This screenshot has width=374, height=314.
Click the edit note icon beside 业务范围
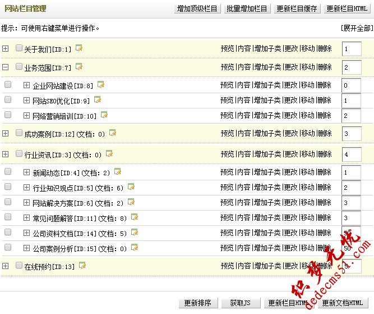click(79, 66)
